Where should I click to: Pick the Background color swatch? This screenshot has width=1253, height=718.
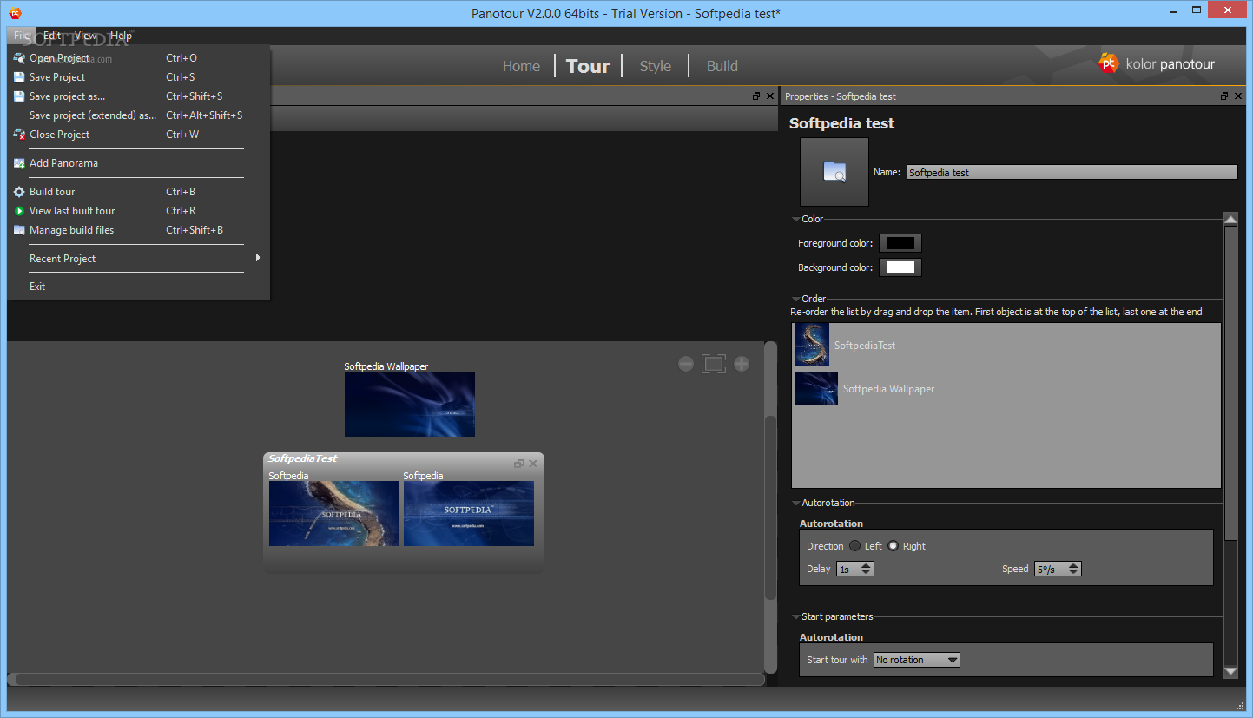900,267
